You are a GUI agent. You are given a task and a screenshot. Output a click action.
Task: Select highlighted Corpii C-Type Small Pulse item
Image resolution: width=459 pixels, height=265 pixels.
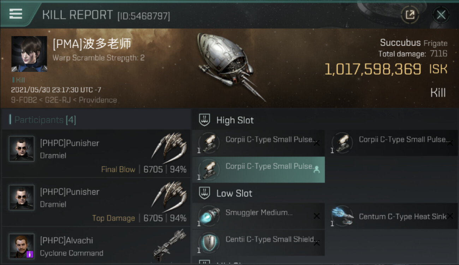(x=258, y=170)
